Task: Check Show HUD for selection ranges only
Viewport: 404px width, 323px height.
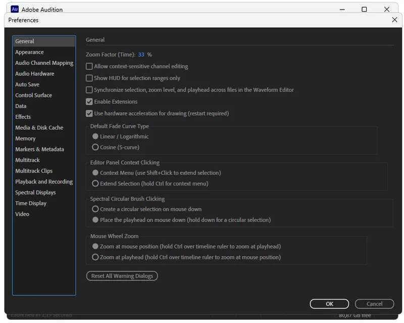Action: 89,78
